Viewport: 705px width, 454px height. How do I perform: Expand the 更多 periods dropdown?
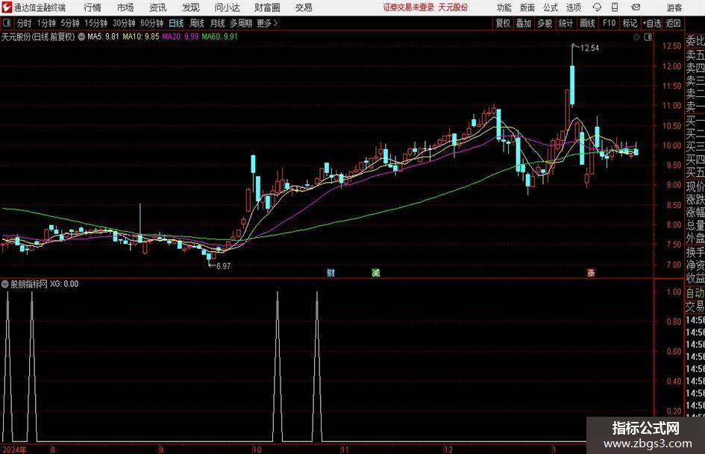[x=267, y=23]
